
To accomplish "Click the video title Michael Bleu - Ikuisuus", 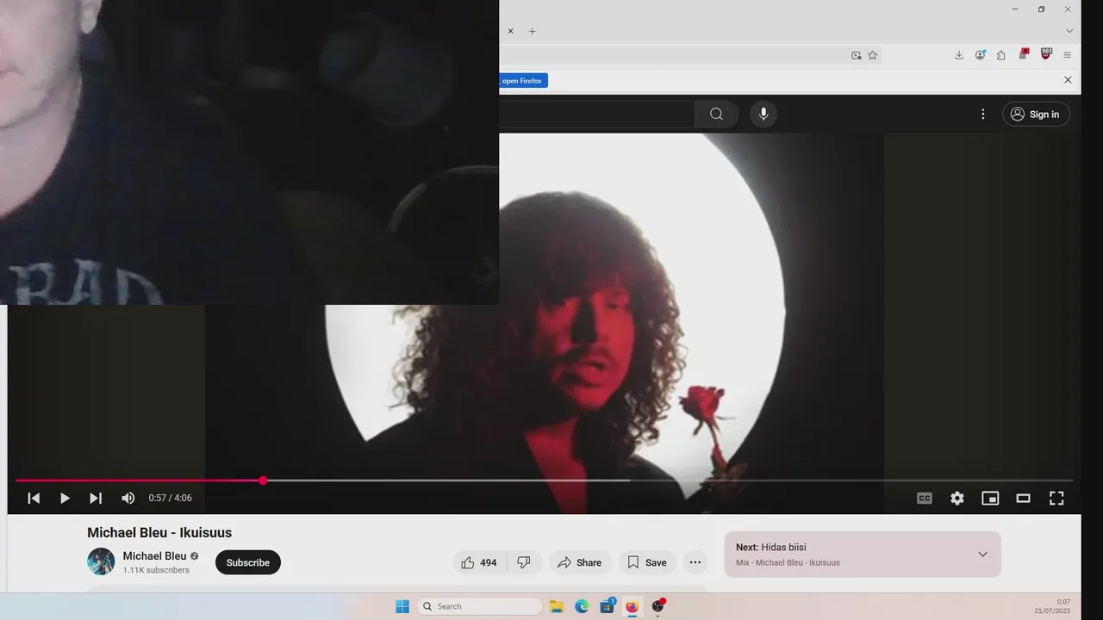I will coord(159,532).
